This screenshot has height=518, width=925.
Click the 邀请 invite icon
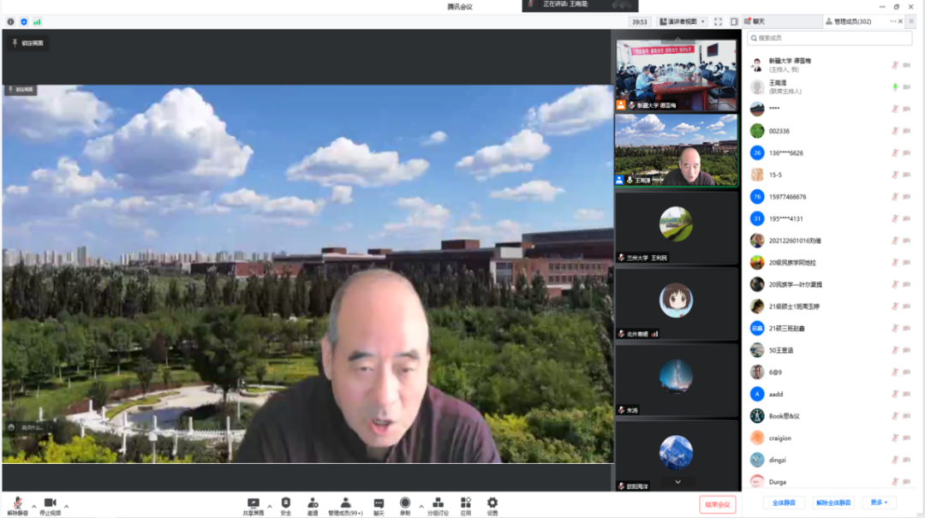coord(313,503)
